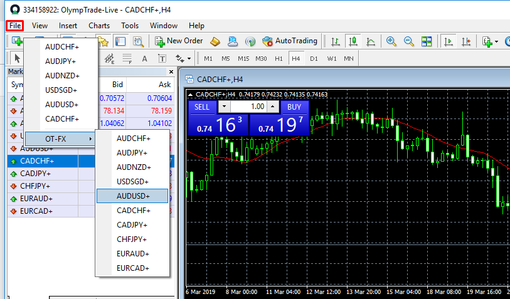The image size is (510, 299).
Task: Toggle chart Auto Scroll icon
Action: 449,41
